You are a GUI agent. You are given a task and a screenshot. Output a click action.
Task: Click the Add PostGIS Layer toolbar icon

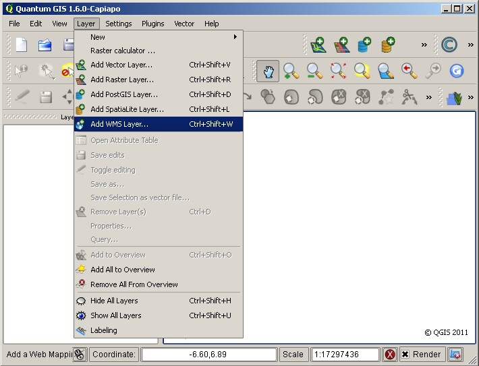coord(364,45)
